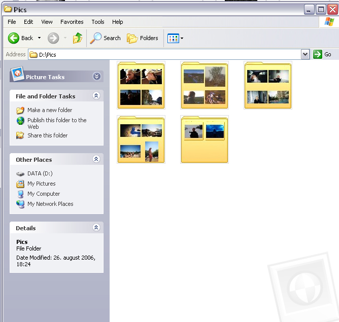This screenshot has height=322, width=339.
Task: Click the Share this folder hand icon
Action: 20,135
